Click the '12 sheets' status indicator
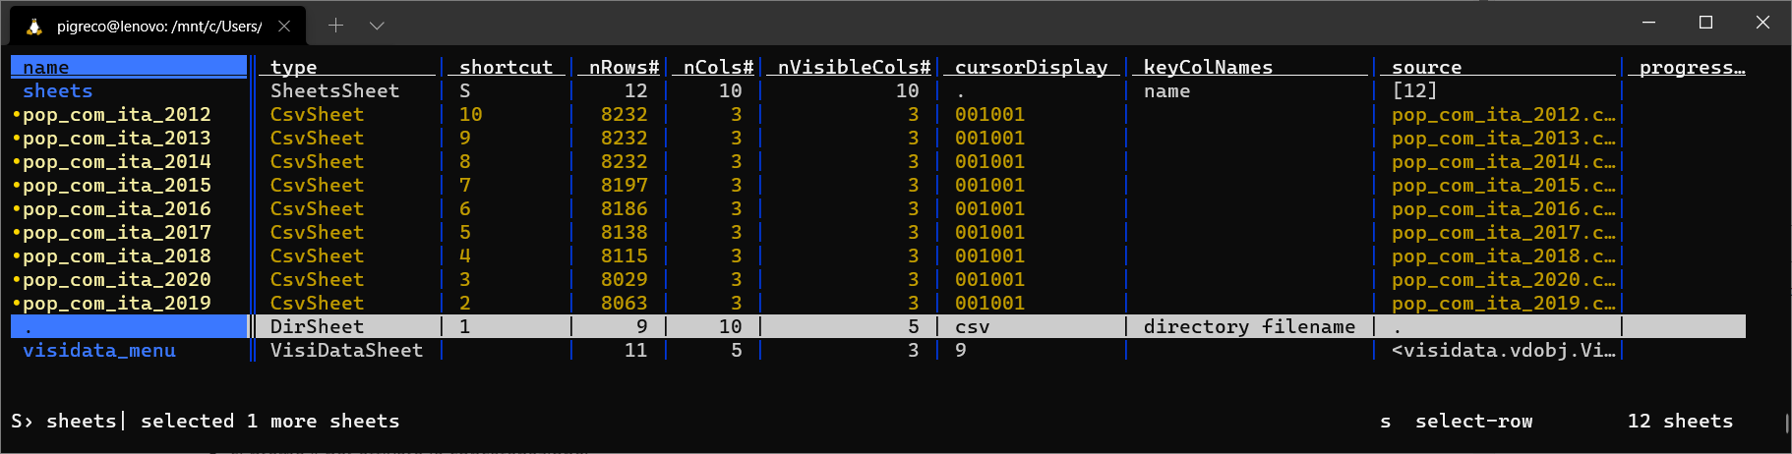 [1680, 422]
